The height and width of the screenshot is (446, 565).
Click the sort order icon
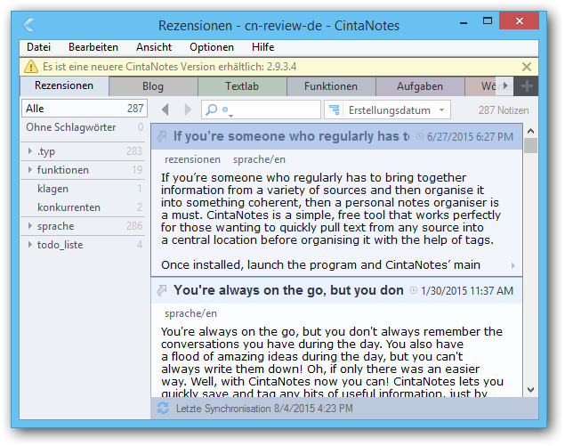pos(335,109)
